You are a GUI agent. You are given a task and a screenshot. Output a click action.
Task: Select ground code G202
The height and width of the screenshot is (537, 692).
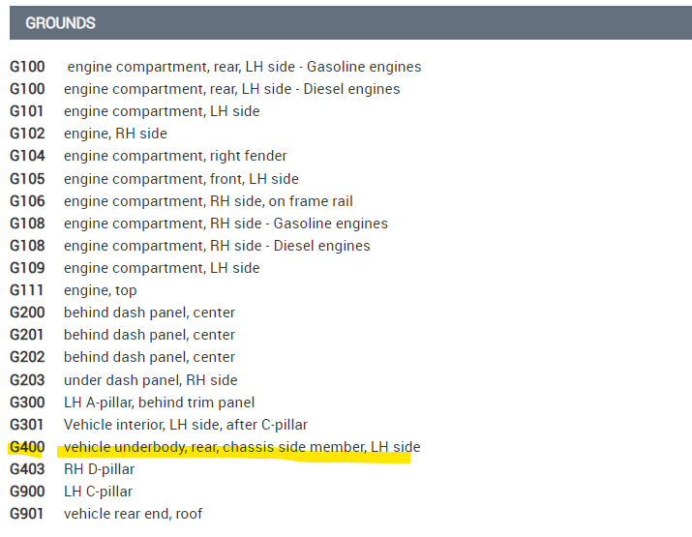tap(26, 357)
